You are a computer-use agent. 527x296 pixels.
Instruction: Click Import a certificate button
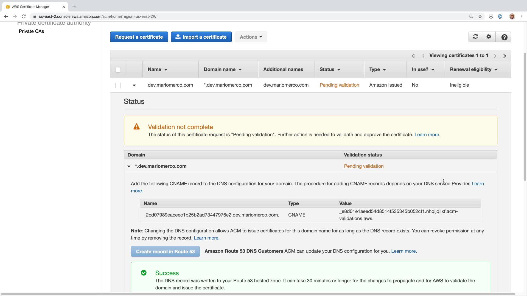click(x=201, y=37)
